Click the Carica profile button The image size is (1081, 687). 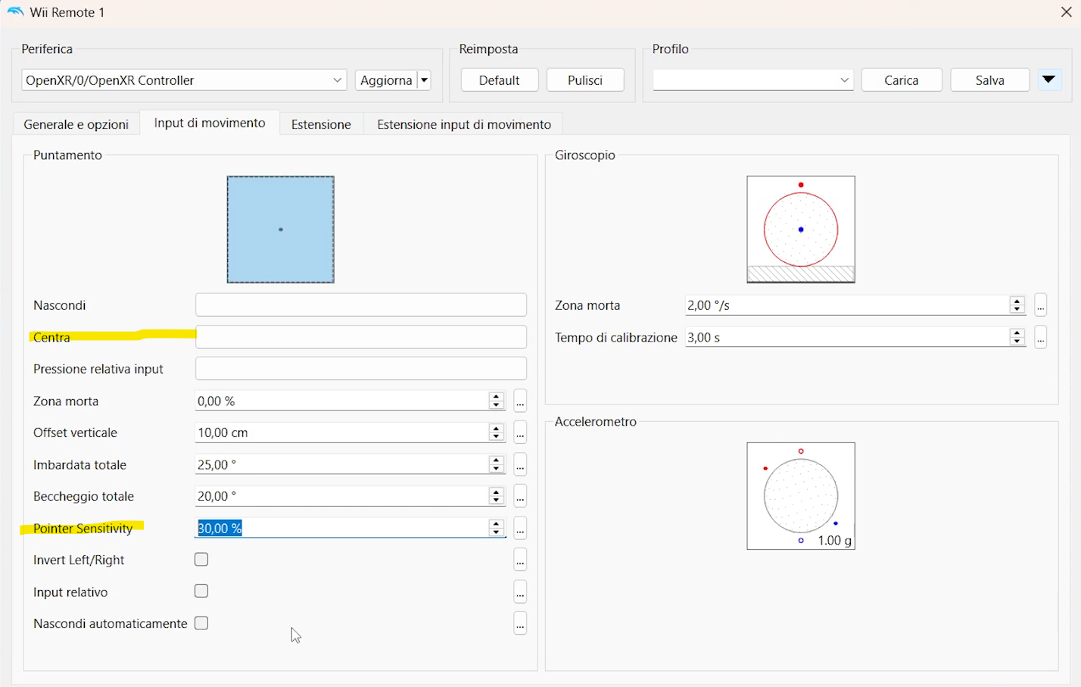point(901,80)
